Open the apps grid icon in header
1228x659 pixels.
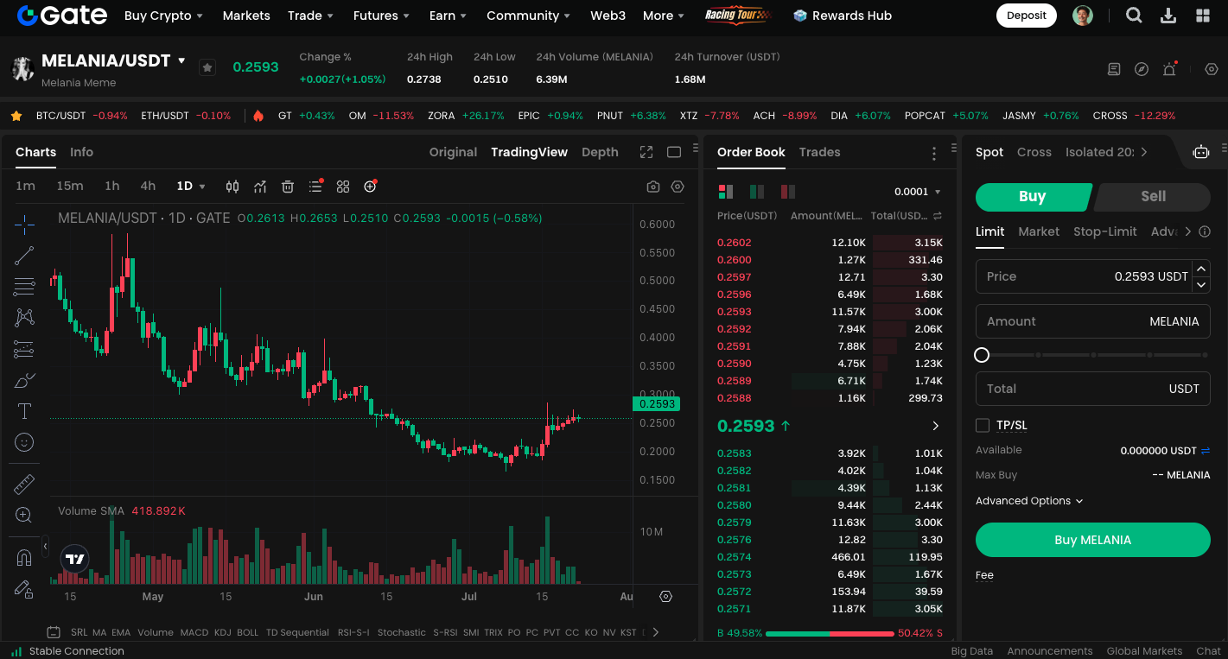click(1203, 16)
